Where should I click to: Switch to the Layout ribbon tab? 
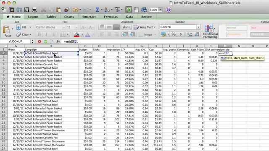[33, 17]
